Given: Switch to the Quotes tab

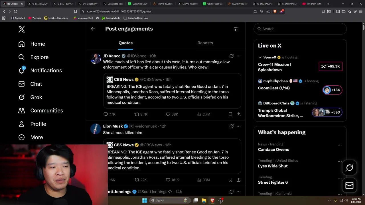Looking at the screenshot, I should pyautogui.click(x=125, y=43).
